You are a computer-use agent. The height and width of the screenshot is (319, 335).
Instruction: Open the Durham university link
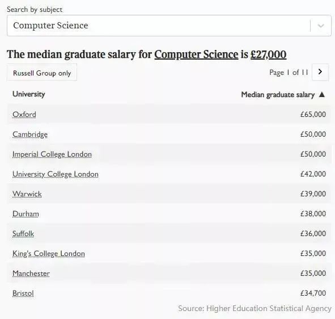click(26, 214)
